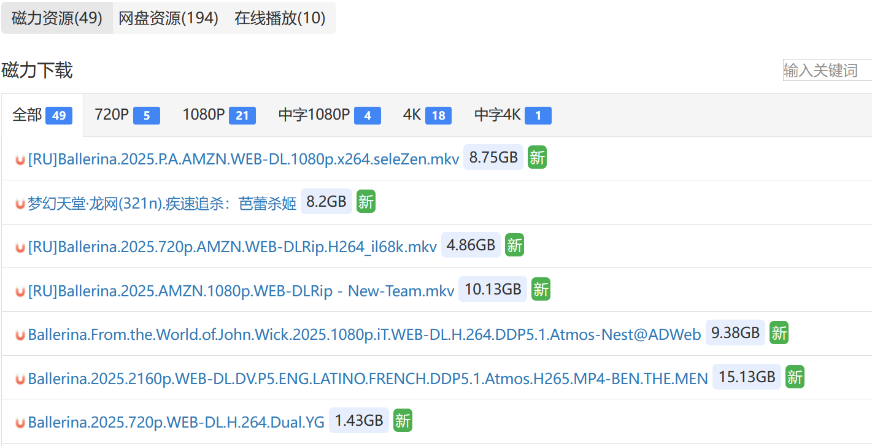Click the 新 badge next to 9.38GB
The image size is (872, 446).
[x=779, y=333]
